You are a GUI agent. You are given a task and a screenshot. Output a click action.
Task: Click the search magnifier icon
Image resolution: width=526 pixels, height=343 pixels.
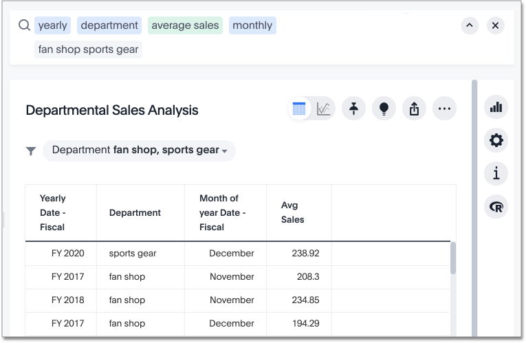[x=24, y=25]
